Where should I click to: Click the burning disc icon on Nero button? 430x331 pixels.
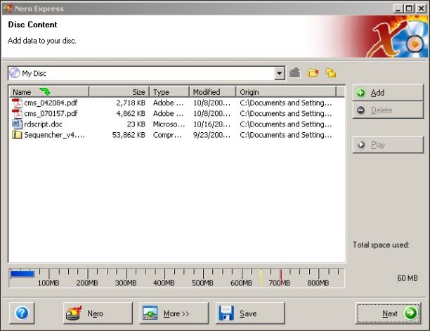click(74, 313)
